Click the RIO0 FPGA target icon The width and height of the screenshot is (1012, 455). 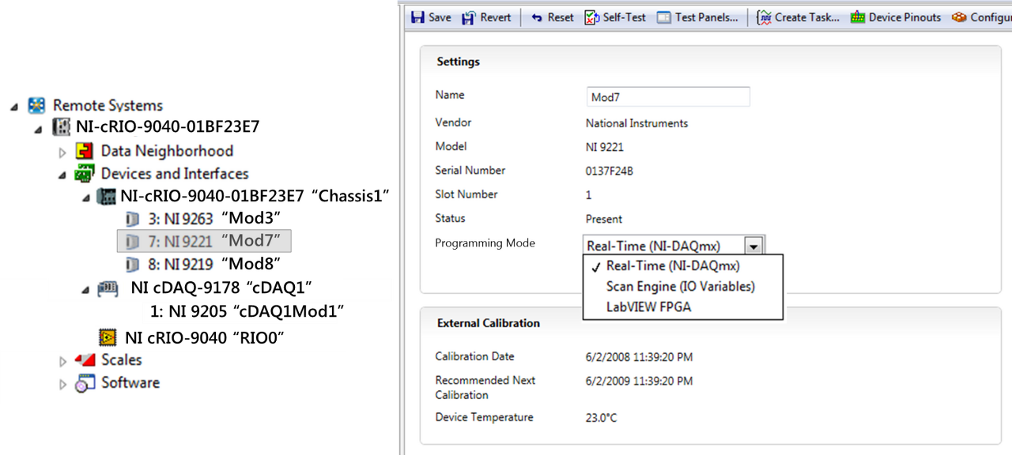pos(108,338)
